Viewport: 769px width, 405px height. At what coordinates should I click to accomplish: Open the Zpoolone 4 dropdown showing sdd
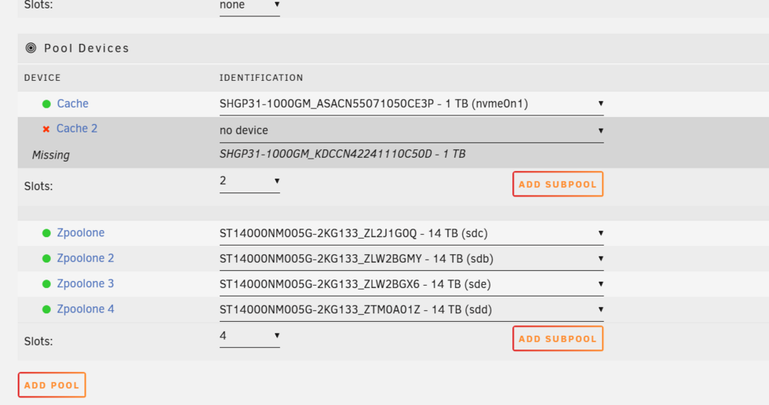point(411,310)
